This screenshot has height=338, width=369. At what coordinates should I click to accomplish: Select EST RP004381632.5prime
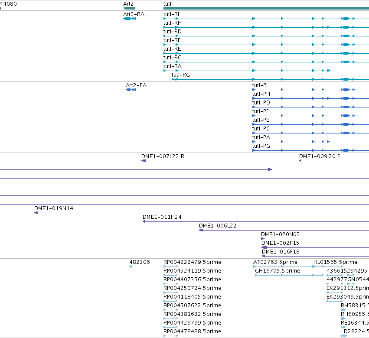192,315
